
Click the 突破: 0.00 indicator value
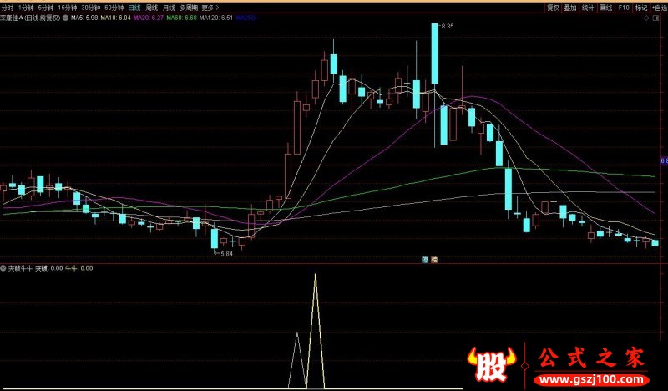(x=49, y=268)
